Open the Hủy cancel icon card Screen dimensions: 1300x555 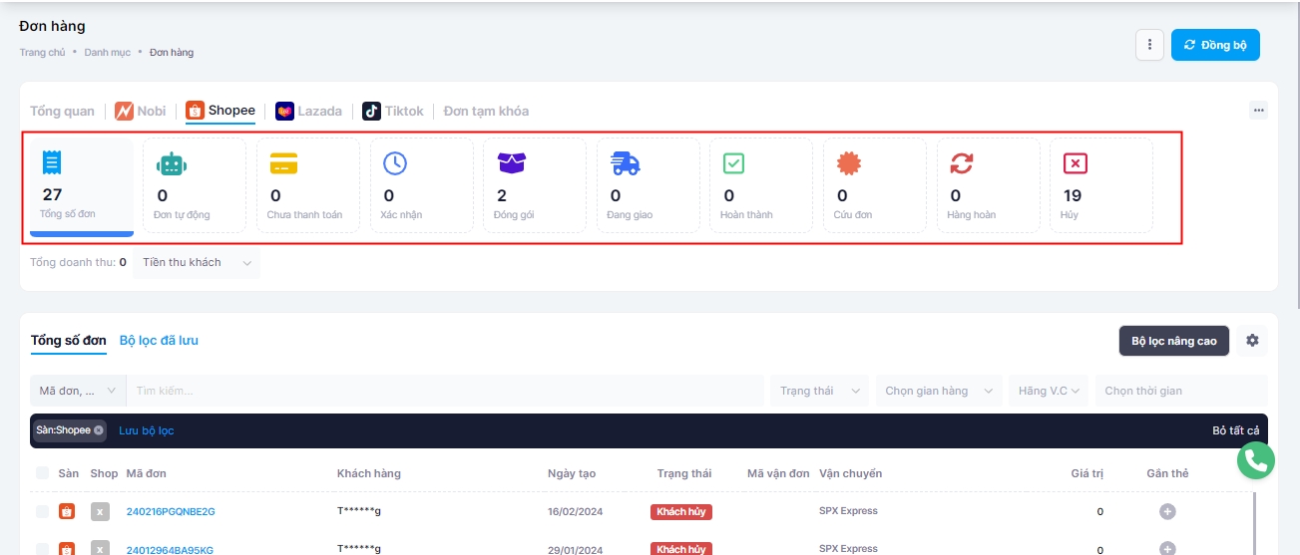click(x=1101, y=186)
